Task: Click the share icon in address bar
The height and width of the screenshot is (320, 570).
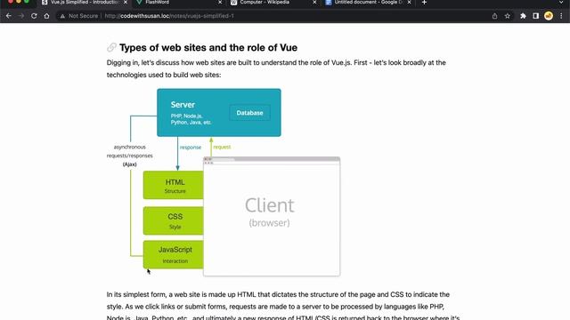Action: point(494,16)
